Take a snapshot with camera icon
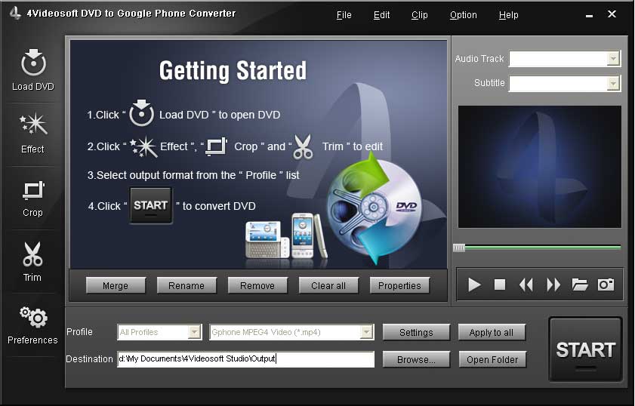 pyautogui.click(x=606, y=285)
